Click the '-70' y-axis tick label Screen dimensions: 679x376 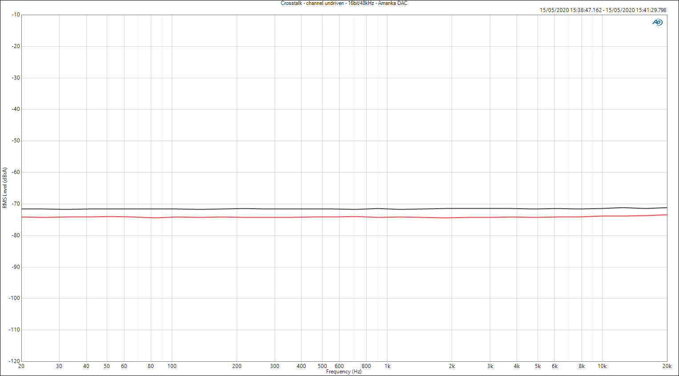(x=16, y=204)
